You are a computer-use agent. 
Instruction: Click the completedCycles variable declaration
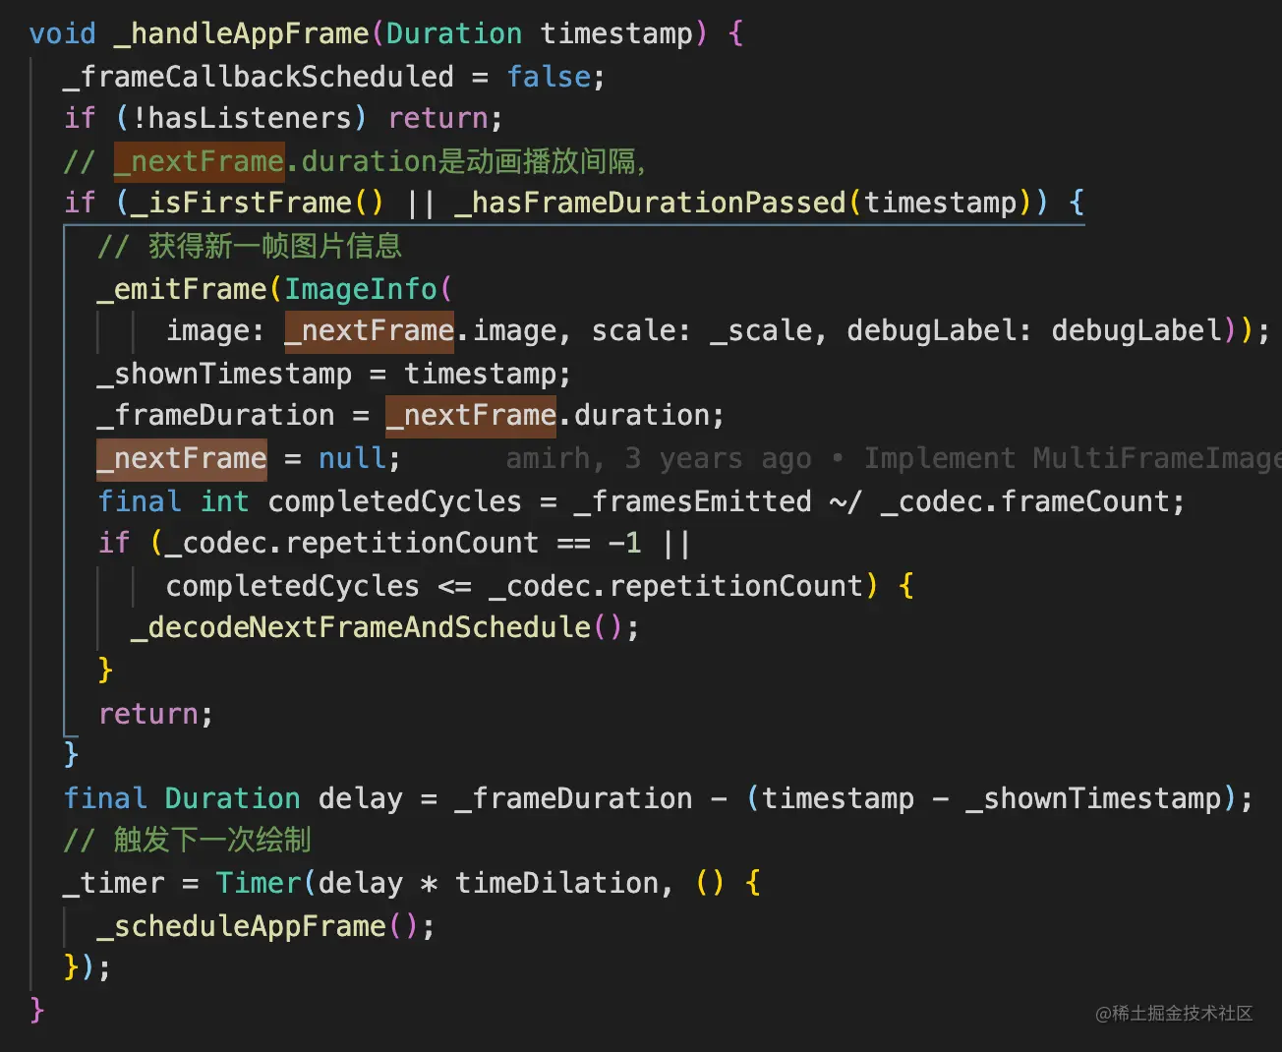tap(394, 501)
